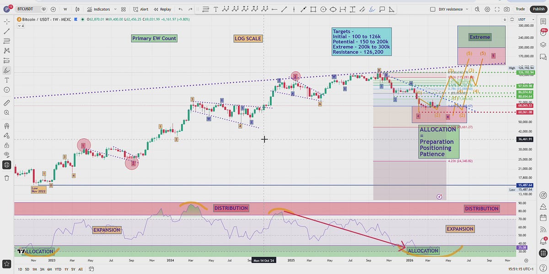Set date range to 5D
Screen dimensions: 549x274
[x=28, y=269]
